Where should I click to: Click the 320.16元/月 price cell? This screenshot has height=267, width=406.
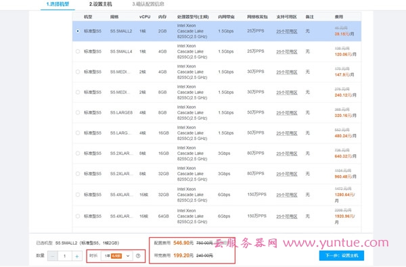[x=345, y=116]
